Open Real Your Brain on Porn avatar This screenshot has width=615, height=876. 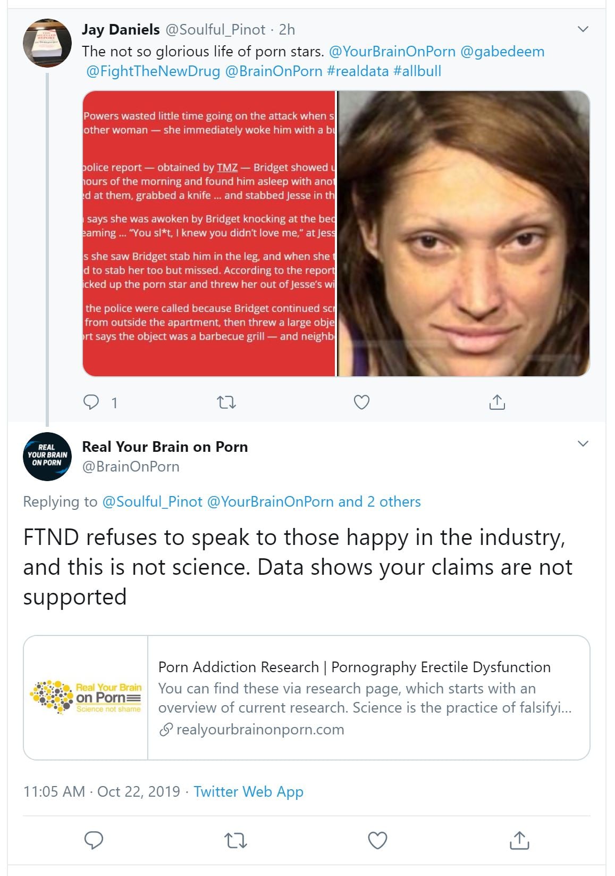(47, 456)
